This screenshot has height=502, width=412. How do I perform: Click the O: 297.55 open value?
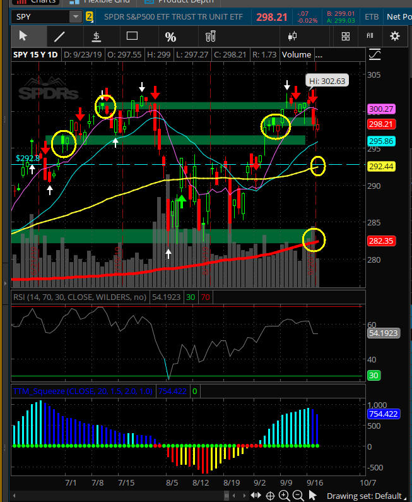pyautogui.click(x=124, y=55)
